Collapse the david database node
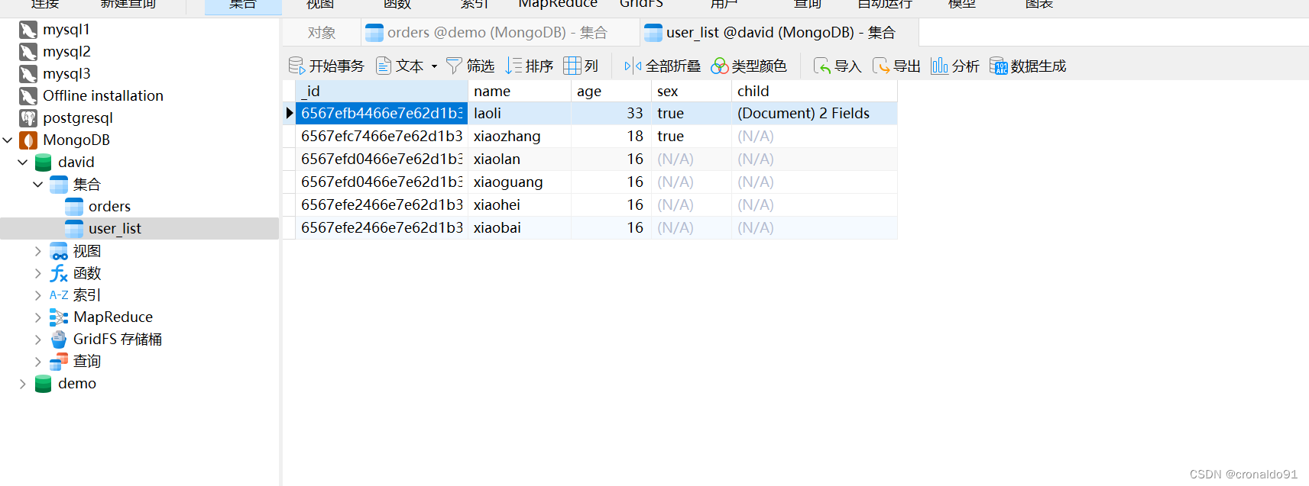This screenshot has height=486, width=1309. tap(23, 163)
